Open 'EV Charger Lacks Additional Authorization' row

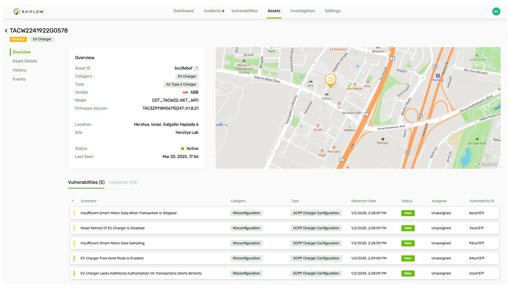(284, 273)
